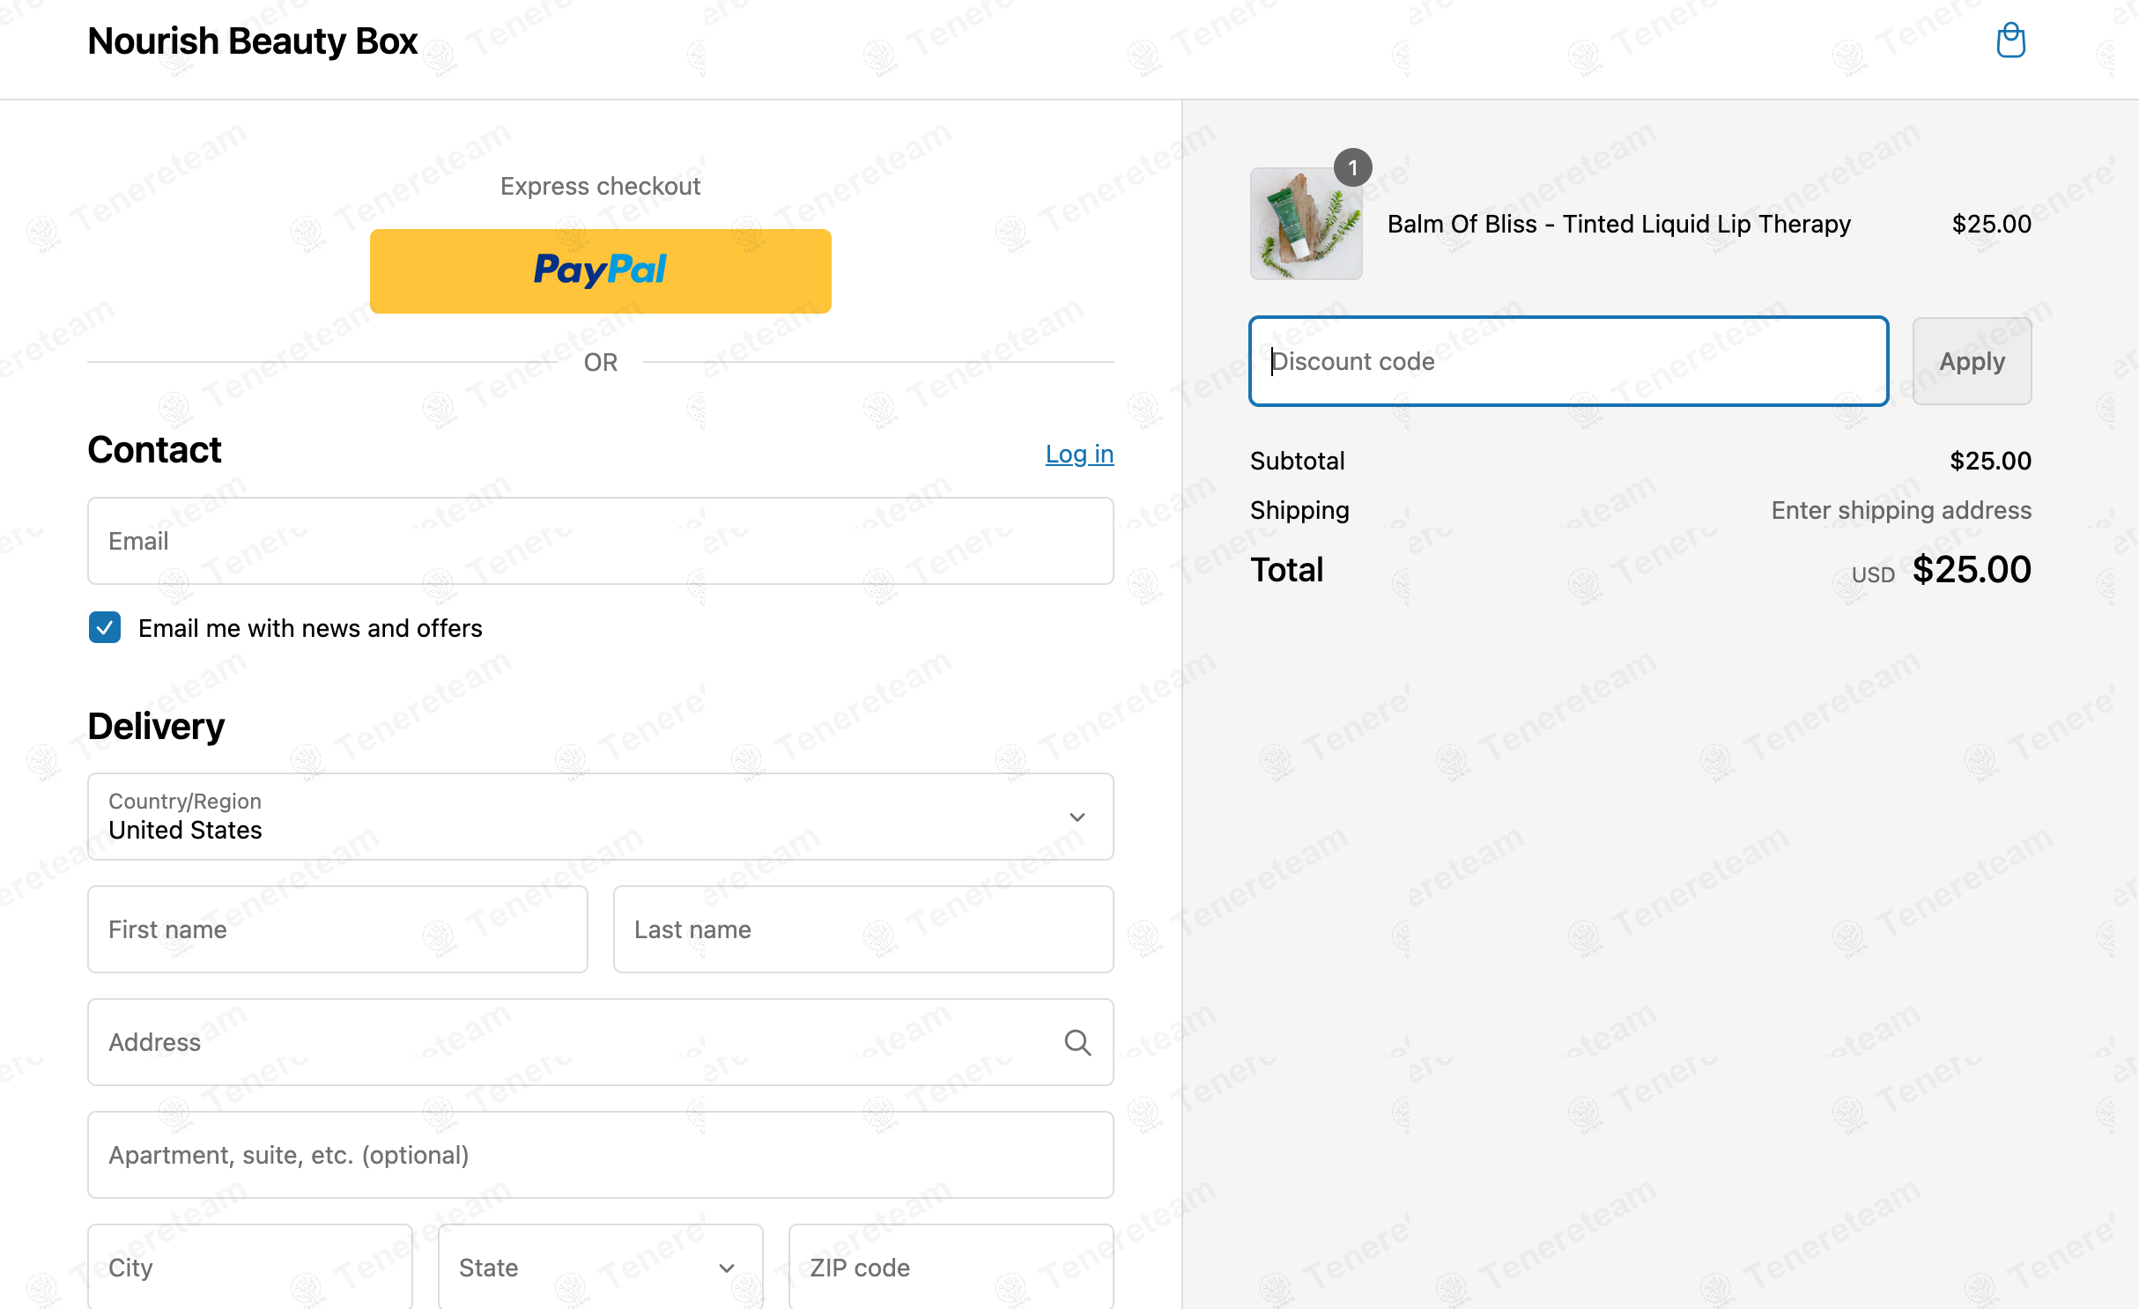
Task: Click the ZIP code field
Action: click(951, 1266)
